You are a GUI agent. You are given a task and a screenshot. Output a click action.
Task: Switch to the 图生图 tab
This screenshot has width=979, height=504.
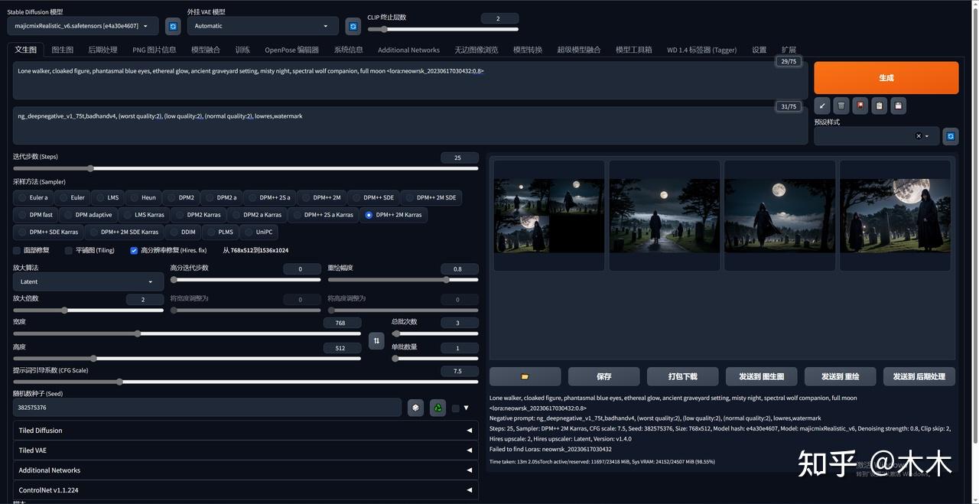(x=62, y=50)
